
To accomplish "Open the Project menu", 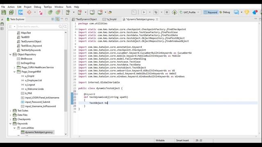I will click(x=27, y=7).
